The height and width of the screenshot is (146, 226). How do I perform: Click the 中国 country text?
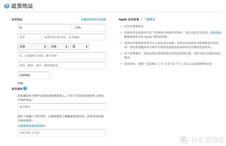tap(20, 83)
